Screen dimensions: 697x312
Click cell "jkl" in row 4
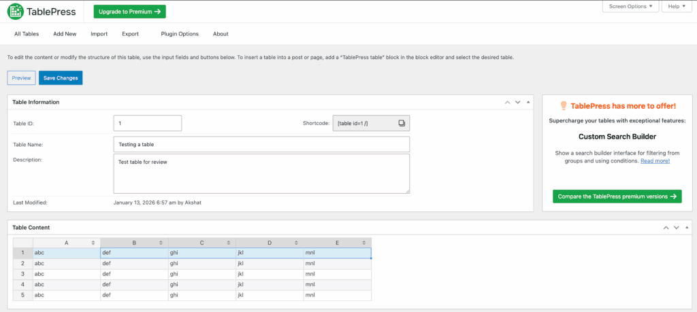click(x=270, y=285)
